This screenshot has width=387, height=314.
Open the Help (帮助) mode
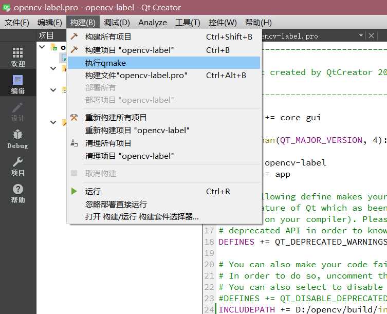click(18, 194)
